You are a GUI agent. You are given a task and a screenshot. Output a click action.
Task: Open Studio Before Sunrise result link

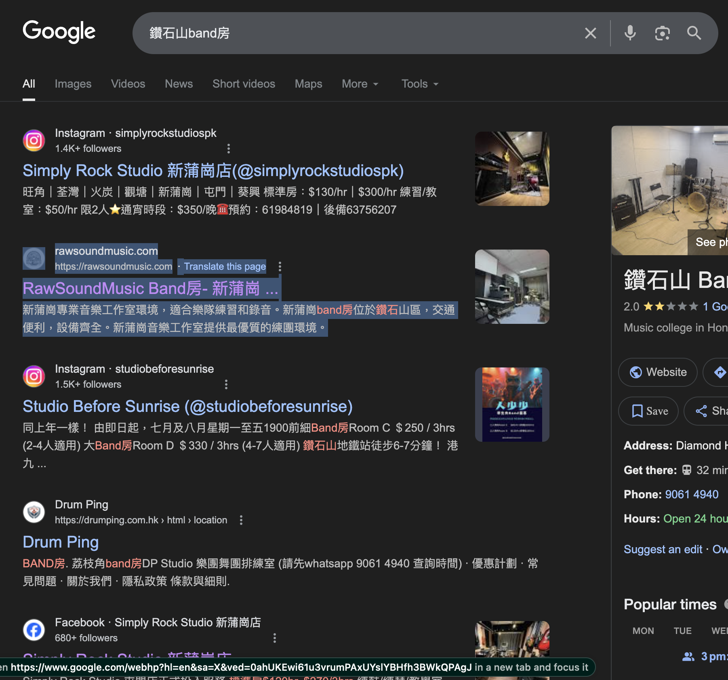pyautogui.click(x=187, y=406)
